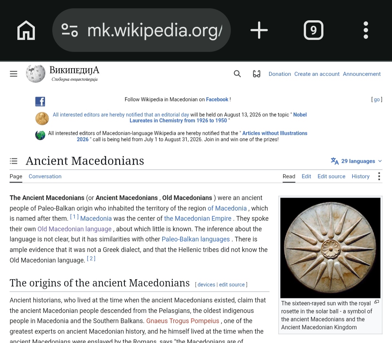Open the tab switcher showing 9 tabs
Screen dimensions: 392x343
pyautogui.click(x=314, y=30)
